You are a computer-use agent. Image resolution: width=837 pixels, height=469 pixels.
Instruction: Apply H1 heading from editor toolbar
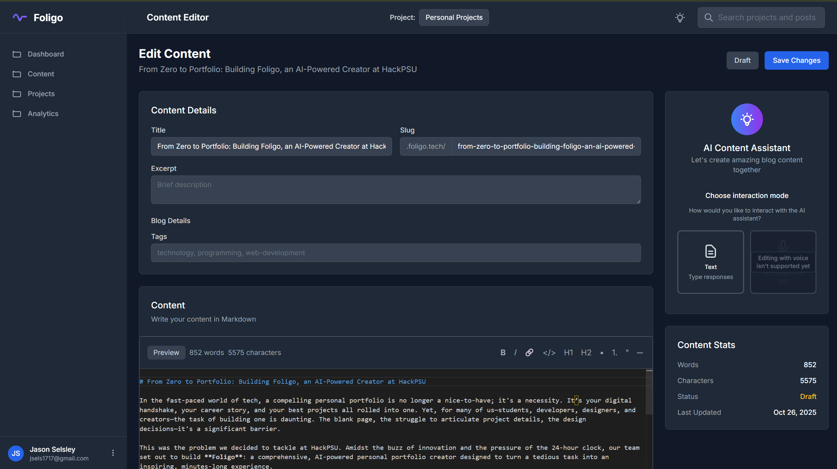click(568, 353)
